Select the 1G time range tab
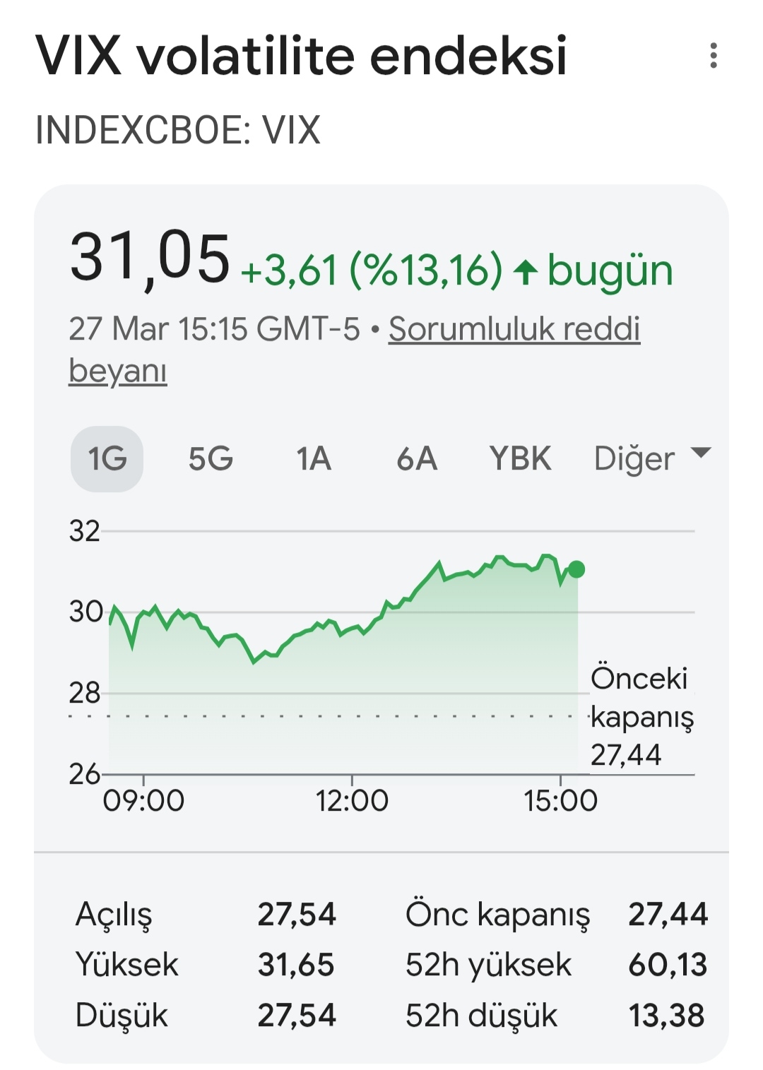 [107, 459]
